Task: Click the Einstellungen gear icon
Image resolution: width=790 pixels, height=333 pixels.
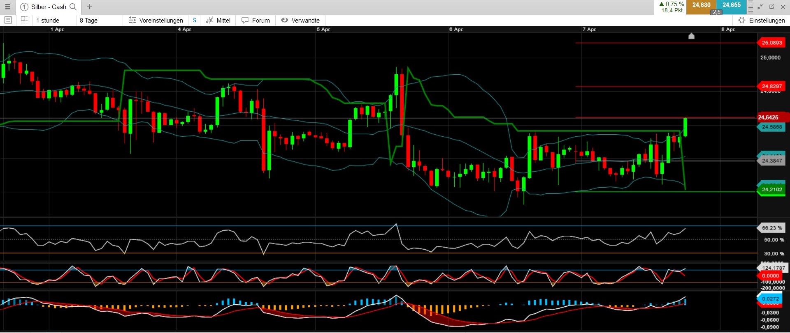Action: 741,20
